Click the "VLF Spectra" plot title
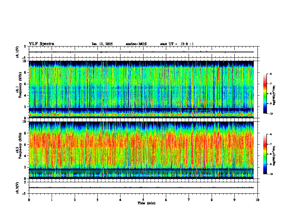290x224 pixels. tap(41, 44)
